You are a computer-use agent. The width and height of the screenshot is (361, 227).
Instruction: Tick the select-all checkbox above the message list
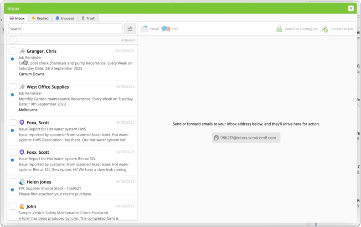pyautogui.click(x=13, y=40)
